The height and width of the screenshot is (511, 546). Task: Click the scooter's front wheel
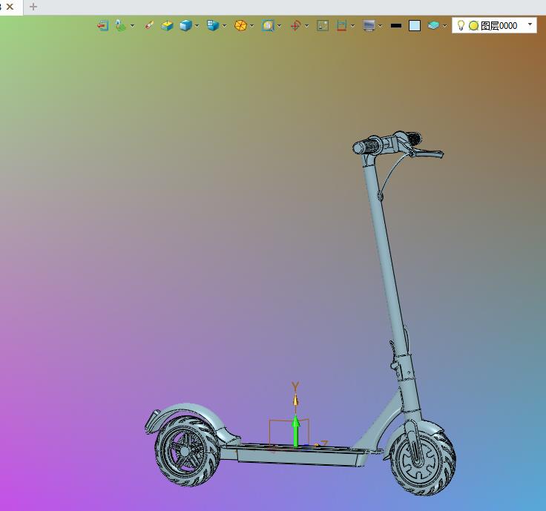[x=422, y=461]
